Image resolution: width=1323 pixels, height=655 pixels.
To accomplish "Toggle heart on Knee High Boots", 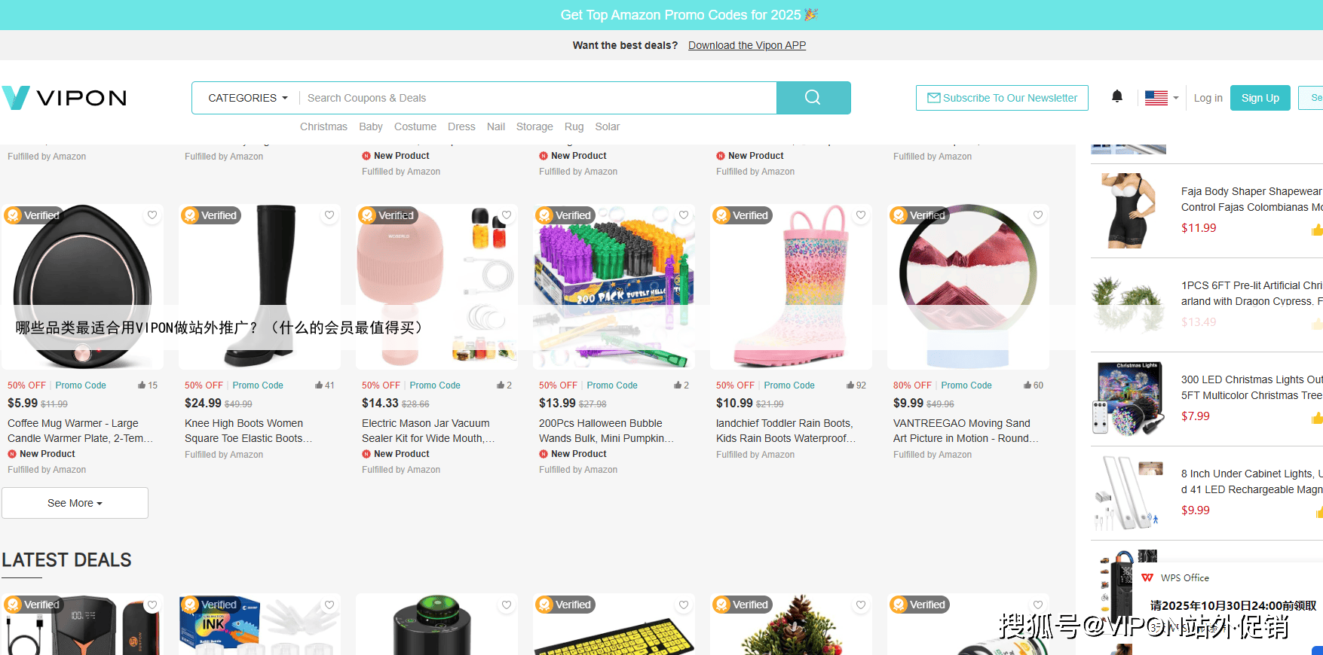I will (x=329, y=215).
